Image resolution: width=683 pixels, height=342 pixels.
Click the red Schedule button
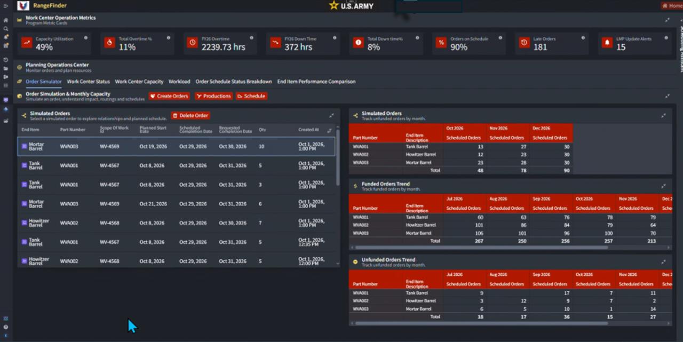coord(251,96)
